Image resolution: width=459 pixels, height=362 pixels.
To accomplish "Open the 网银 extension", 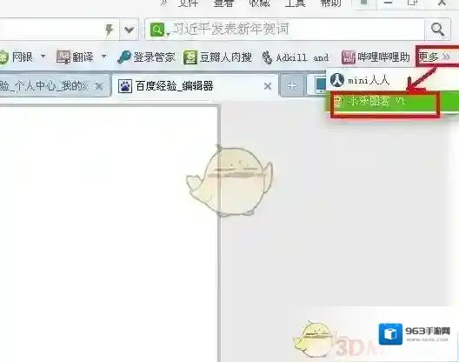I will pyautogui.click(x=17, y=57).
